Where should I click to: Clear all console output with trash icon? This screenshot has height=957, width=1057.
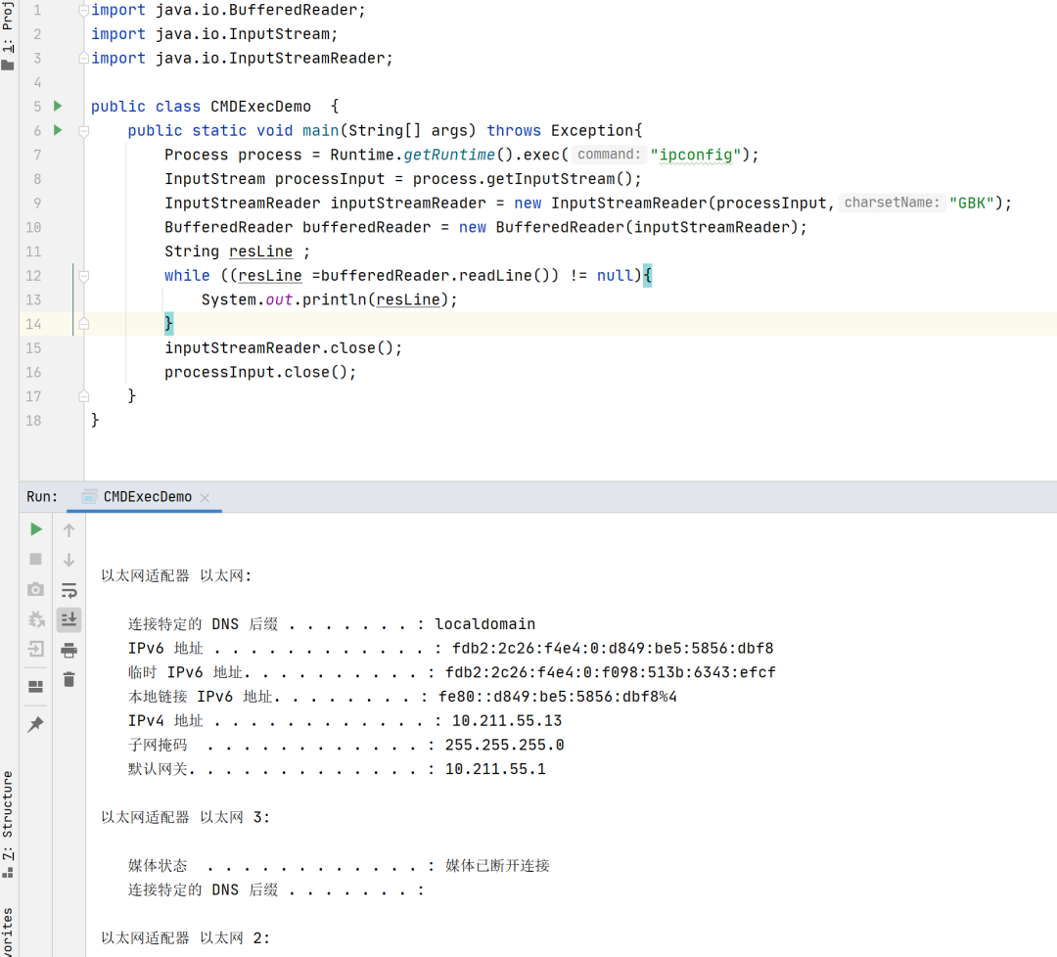[69, 680]
